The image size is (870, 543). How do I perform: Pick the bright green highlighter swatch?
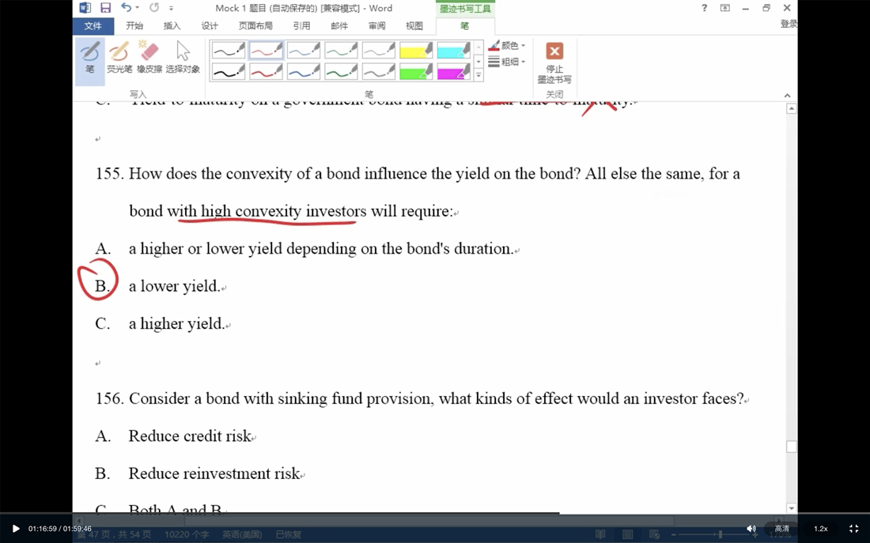tap(416, 72)
